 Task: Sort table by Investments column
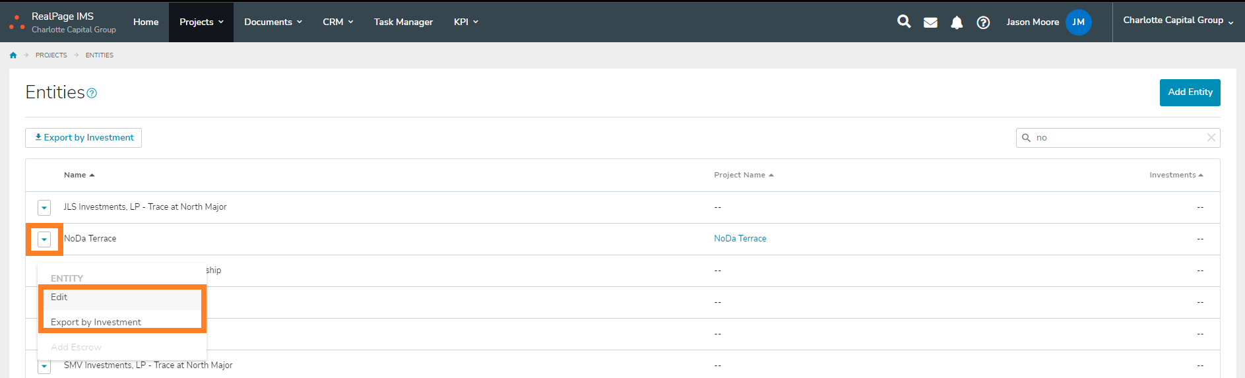[x=1176, y=175]
